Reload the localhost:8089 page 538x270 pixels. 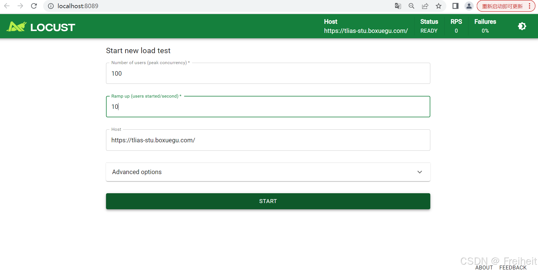pyautogui.click(x=34, y=6)
